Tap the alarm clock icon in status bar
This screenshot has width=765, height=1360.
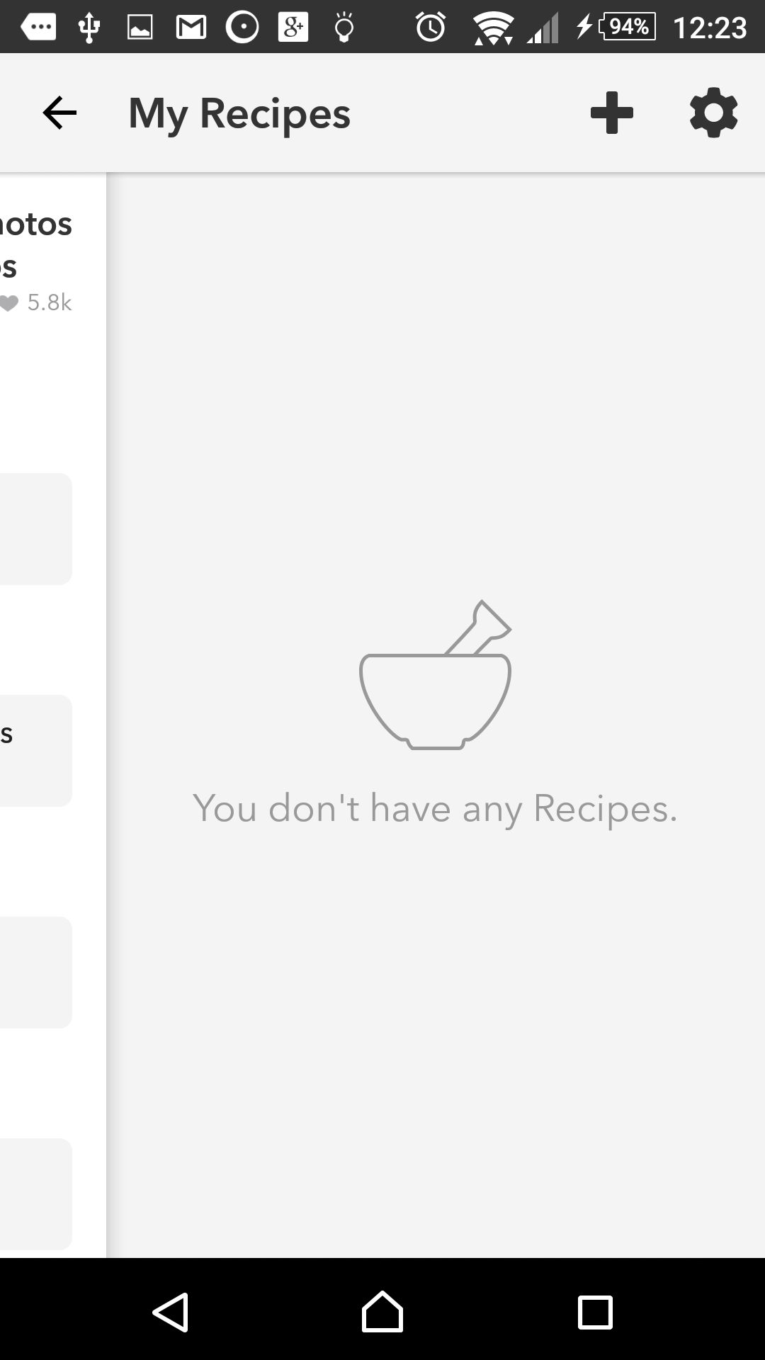click(431, 27)
